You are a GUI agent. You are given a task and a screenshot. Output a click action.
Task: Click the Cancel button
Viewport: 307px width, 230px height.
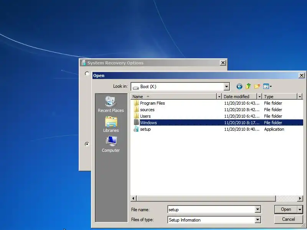pos(289,219)
